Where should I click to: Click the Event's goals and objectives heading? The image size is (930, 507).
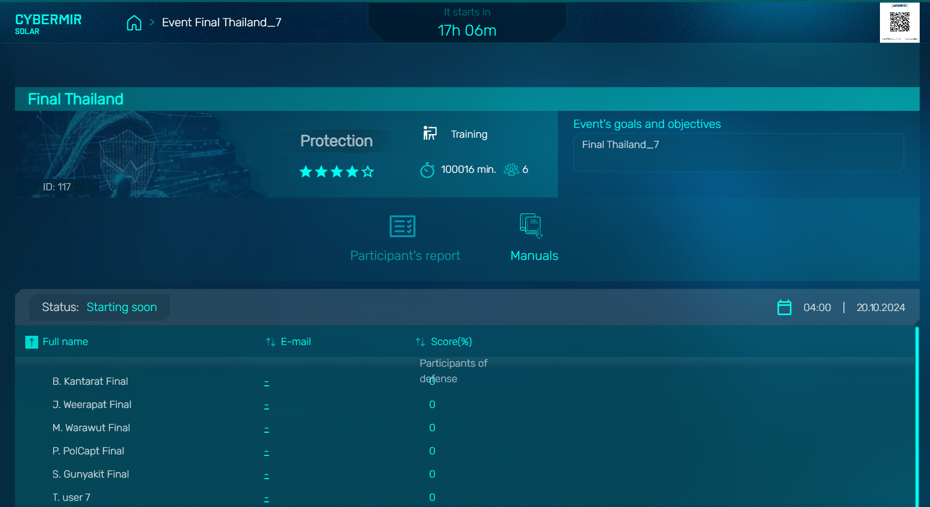(647, 124)
